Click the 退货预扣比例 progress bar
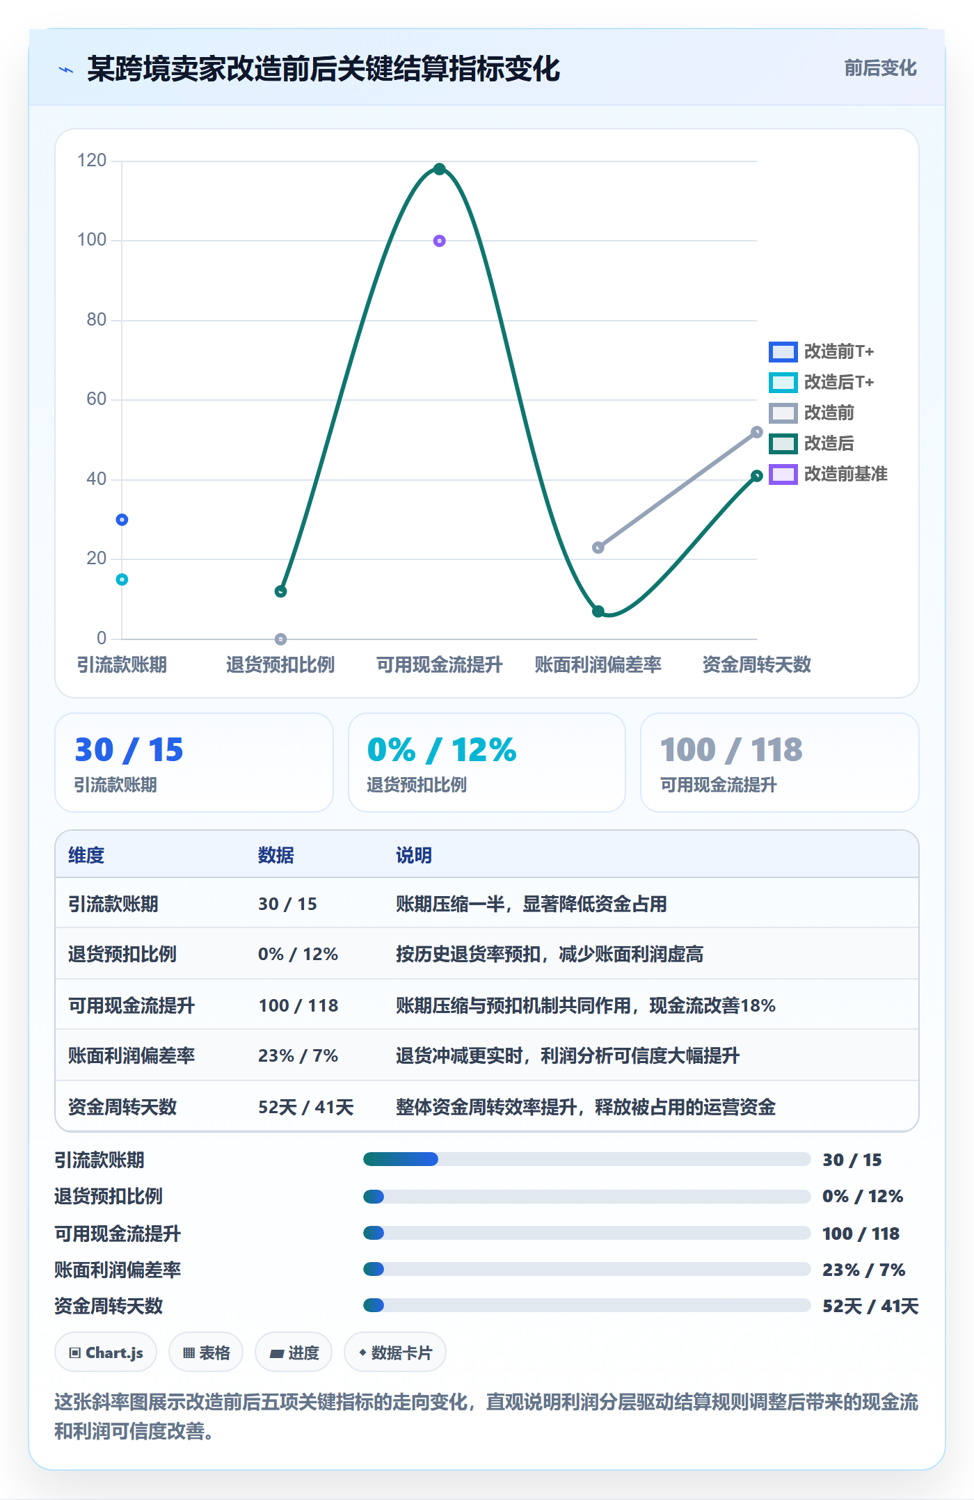The width and height of the screenshot is (974, 1500). pos(586,1197)
